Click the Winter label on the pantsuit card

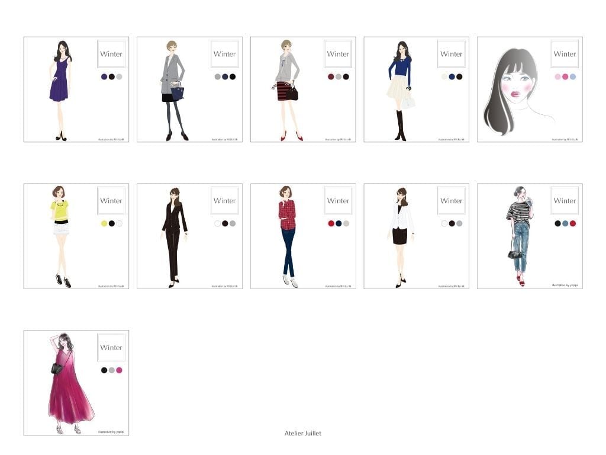(224, 201)
